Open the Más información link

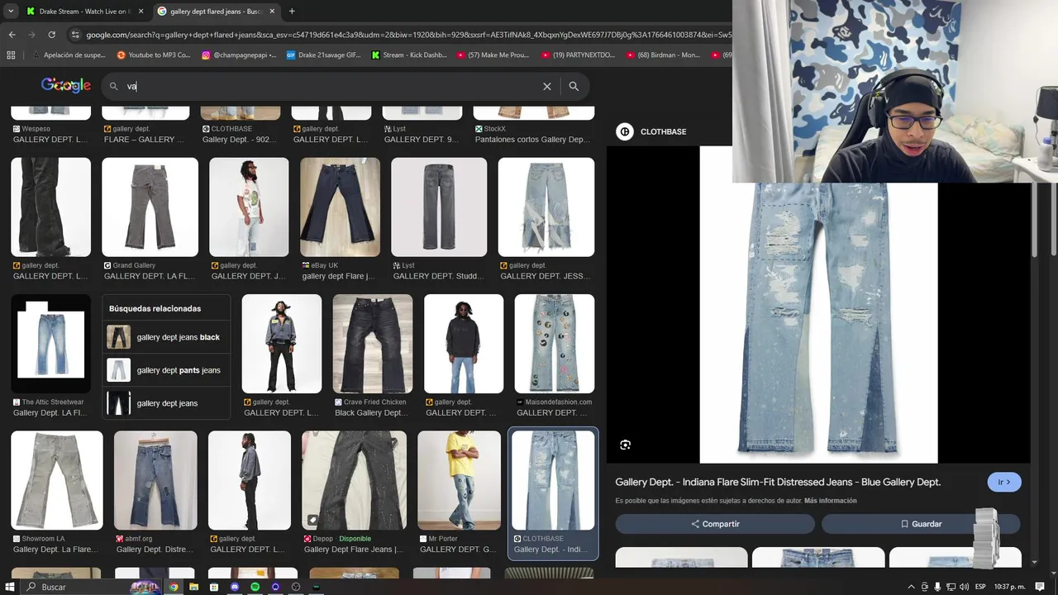[831, 501]
